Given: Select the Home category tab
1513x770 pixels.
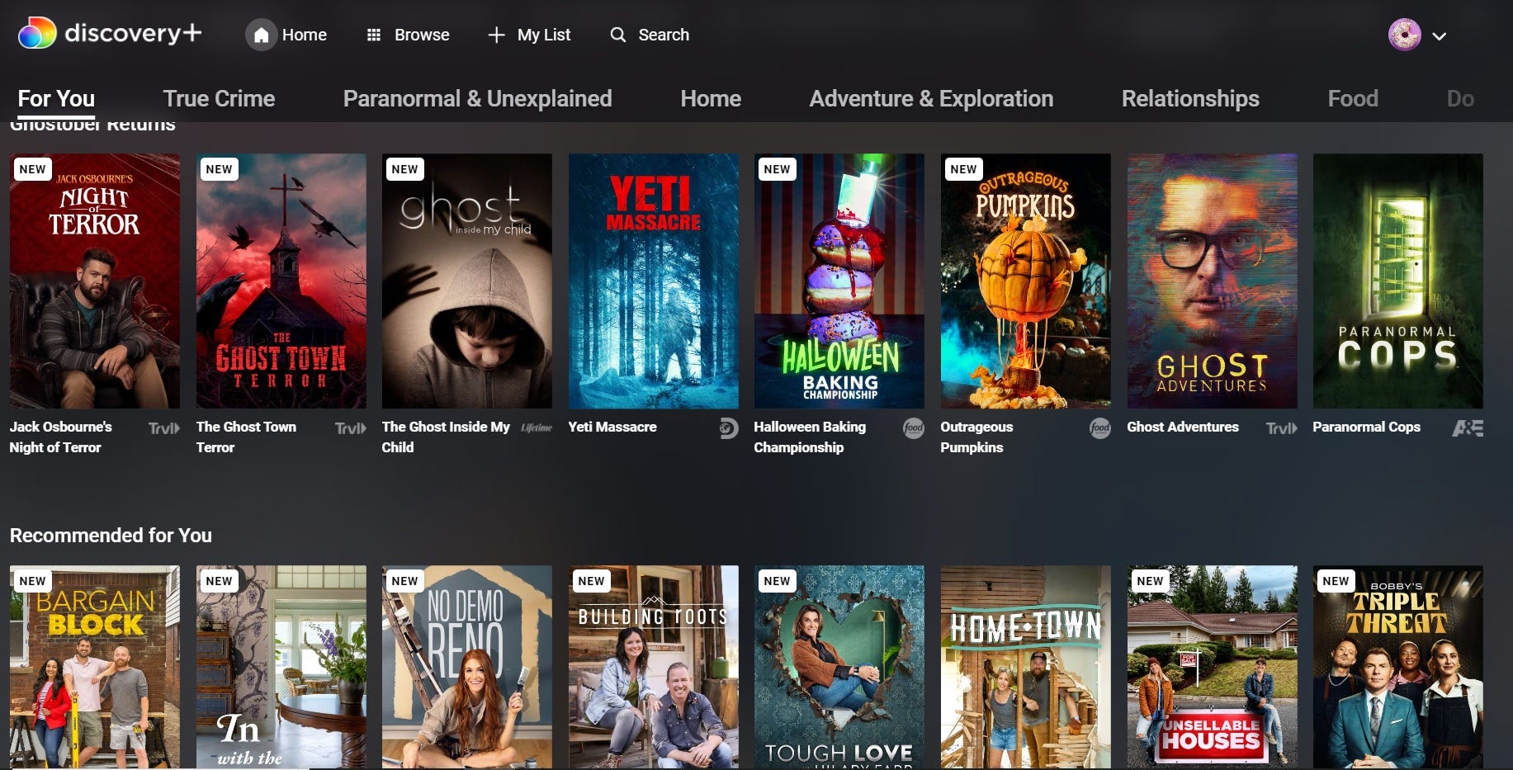Looking at the screenshot, I should [711, 99].
